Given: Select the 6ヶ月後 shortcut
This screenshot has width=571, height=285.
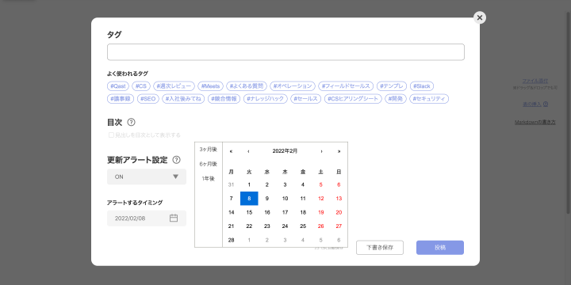Looking at the screenshot, I should [x=209, y=164].
